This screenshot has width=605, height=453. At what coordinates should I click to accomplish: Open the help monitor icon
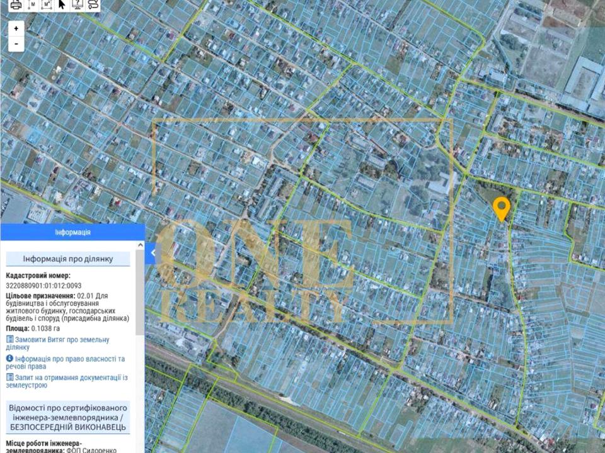point(78,5)
